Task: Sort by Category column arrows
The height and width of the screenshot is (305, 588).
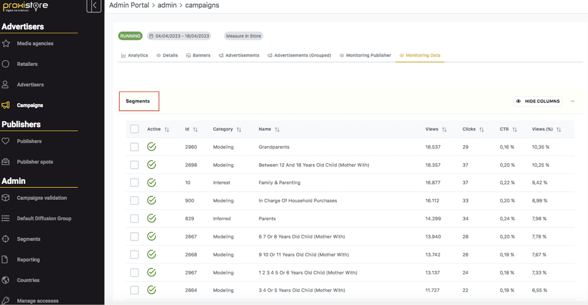Action: coord(239,129)
